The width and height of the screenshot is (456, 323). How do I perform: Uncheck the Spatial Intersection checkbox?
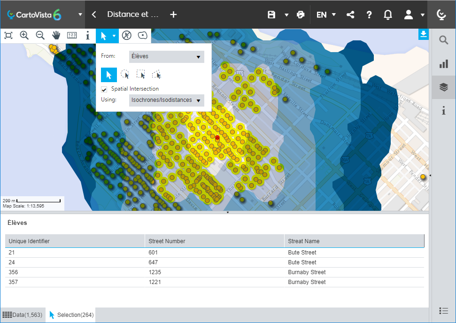(x=104, y=89)
